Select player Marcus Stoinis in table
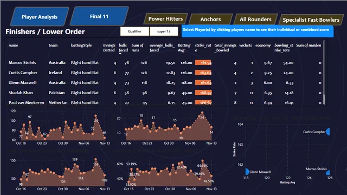Screen dimensions: 347x195 [22, 63]
